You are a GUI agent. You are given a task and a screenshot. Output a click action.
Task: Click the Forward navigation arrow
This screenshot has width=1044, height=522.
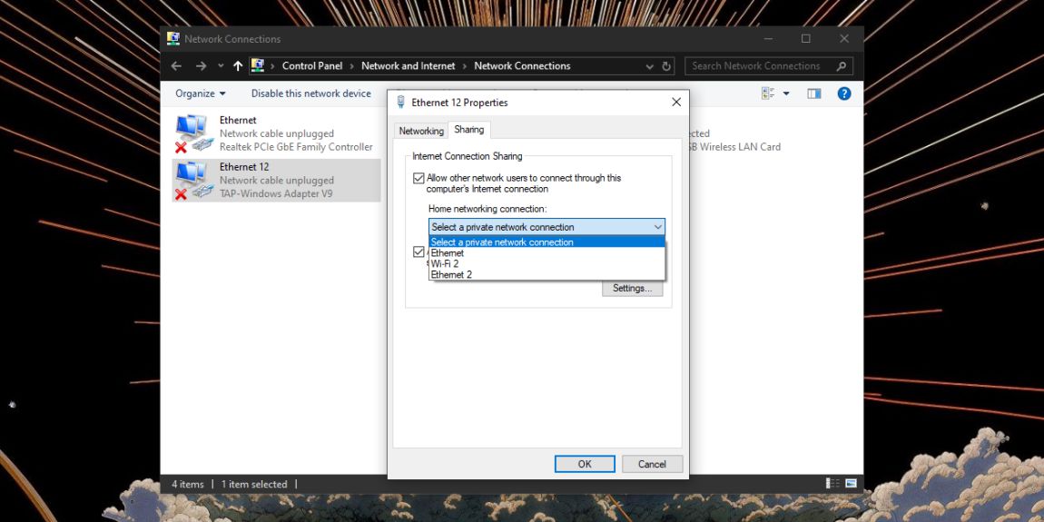201,66
